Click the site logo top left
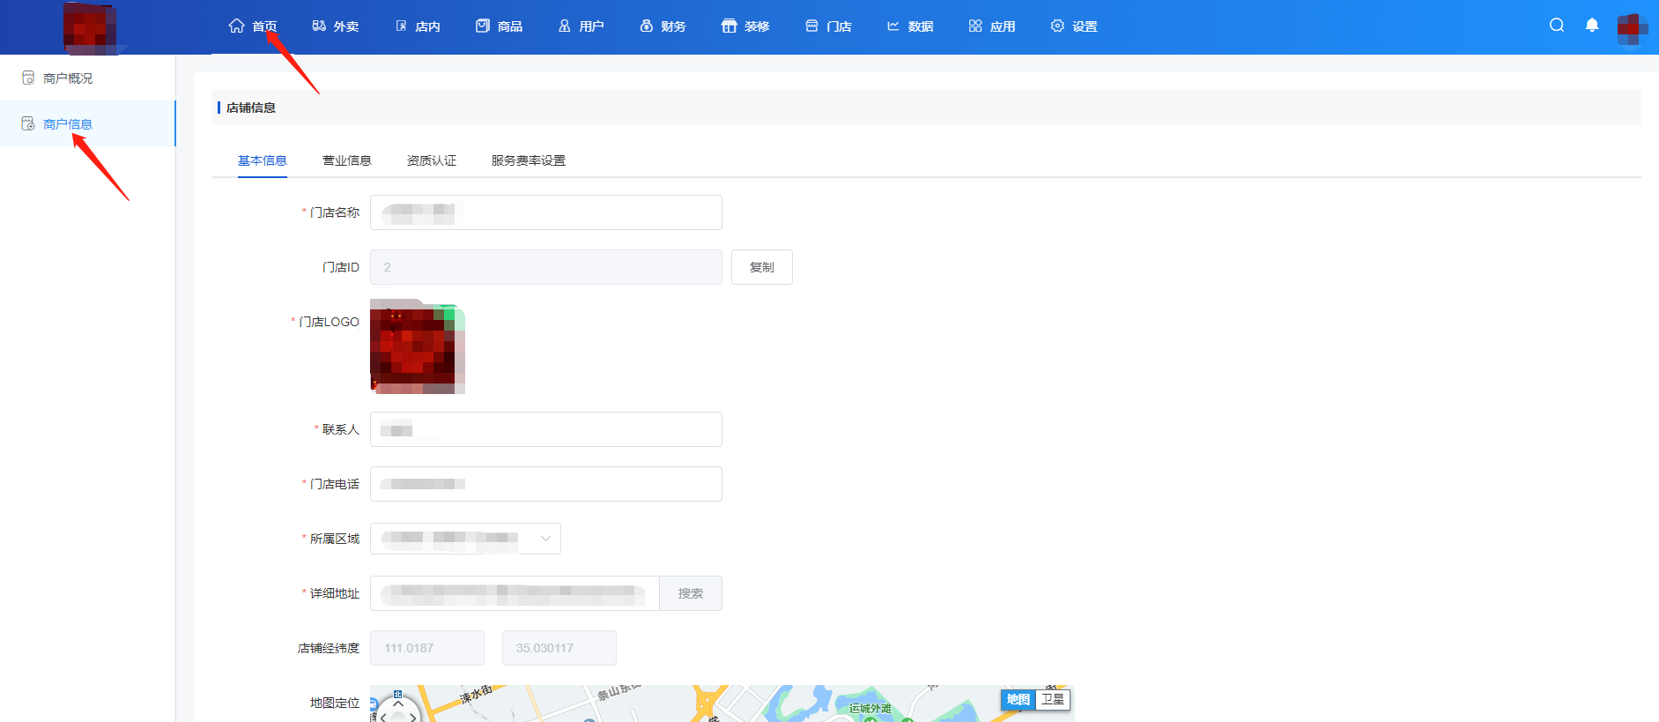The height and width of the screenshot is (722, 1659). (90, 27)
